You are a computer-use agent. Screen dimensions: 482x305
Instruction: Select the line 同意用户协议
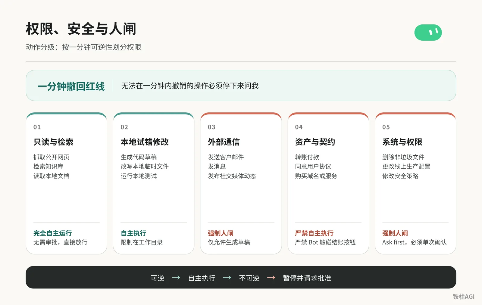point(313,166)
